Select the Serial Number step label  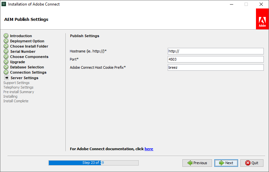[x=23, y=51]
